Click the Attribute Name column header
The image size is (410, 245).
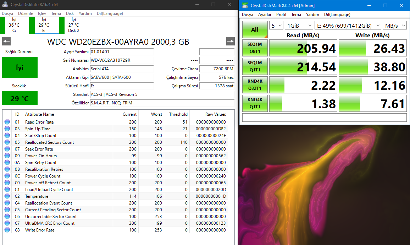39,114
